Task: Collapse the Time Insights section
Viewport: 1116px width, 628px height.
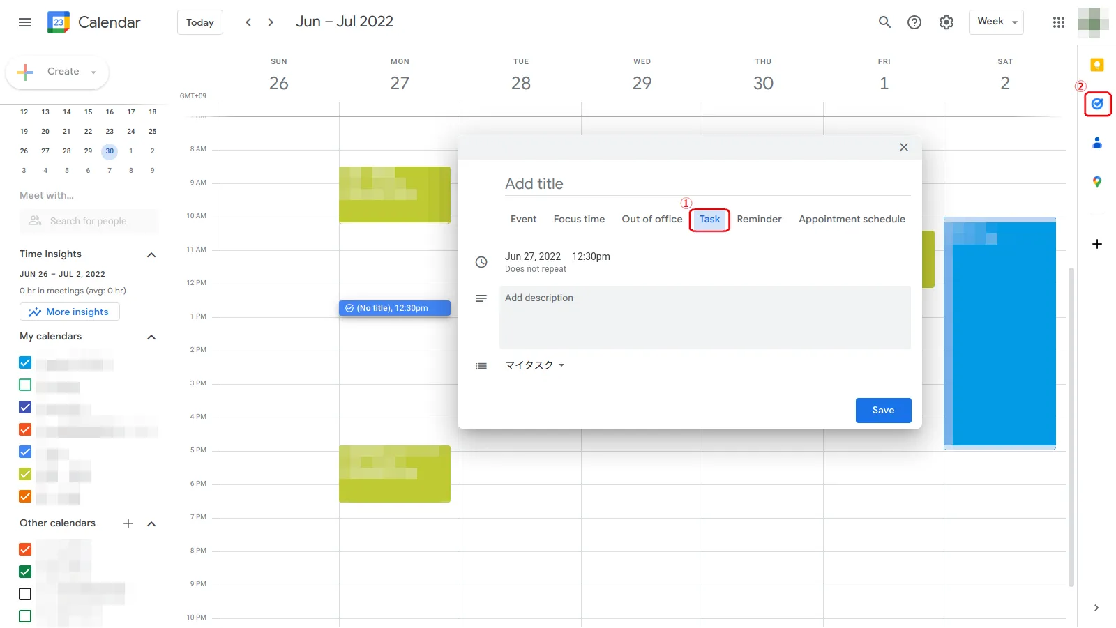Action: [x=151, y=254]
